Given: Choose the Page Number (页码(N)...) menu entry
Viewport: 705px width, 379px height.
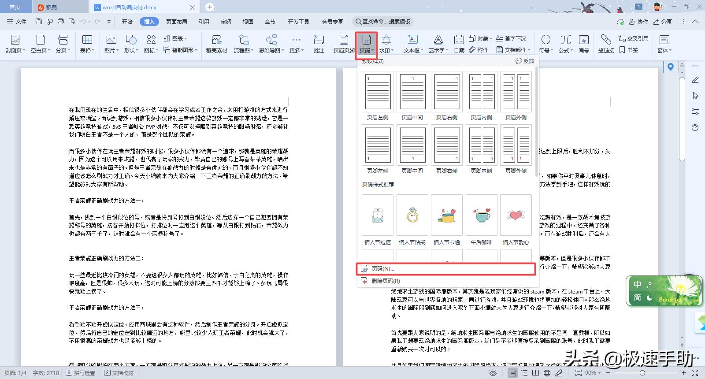Looking at the screenshot, I should coord(446,269).
